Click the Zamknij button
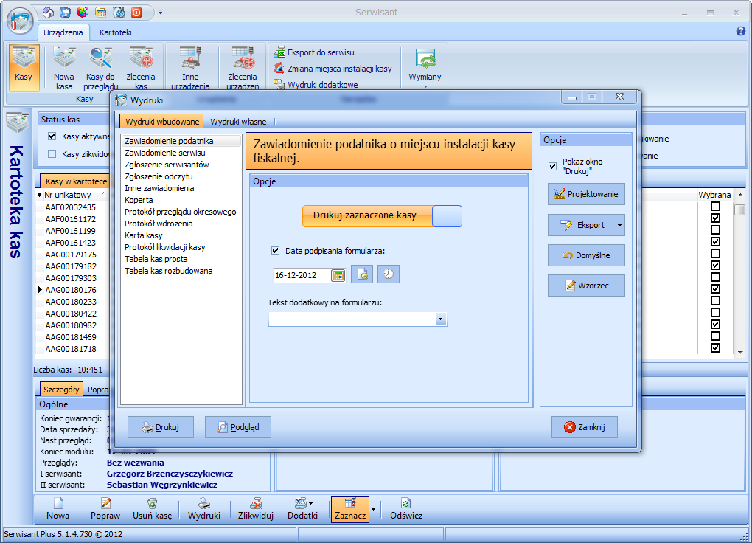The image size is (752, 543). pyautogui.click(x=585, y=427)
